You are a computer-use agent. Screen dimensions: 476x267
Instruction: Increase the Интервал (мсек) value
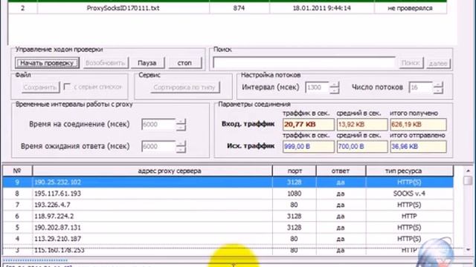334,85
